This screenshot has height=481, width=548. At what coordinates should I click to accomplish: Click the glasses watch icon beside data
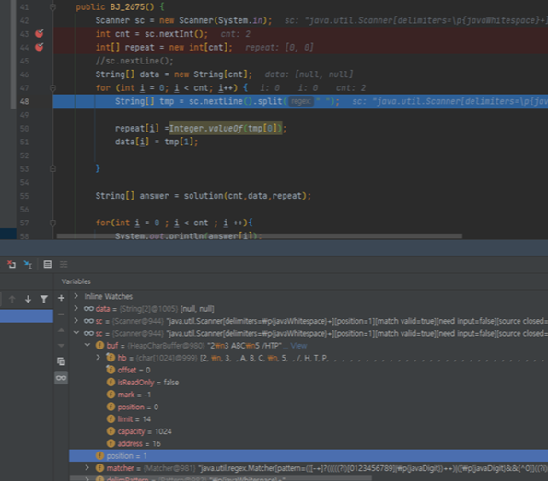[x=88, y=309]
